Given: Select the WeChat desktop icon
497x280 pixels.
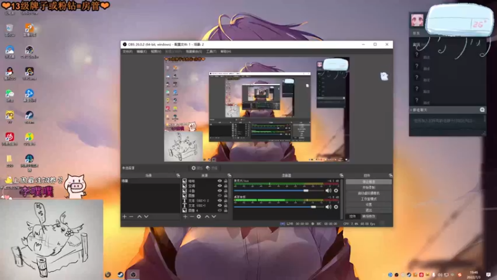Looking at the screenshot, I should [x=9, y=95].
